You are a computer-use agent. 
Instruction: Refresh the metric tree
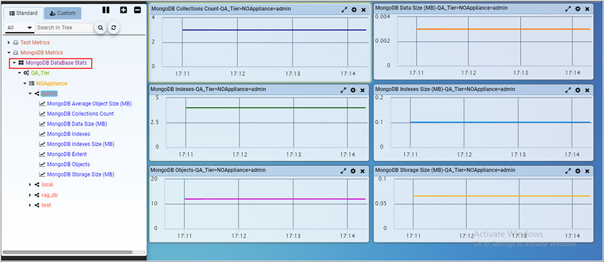pos(114,28)
